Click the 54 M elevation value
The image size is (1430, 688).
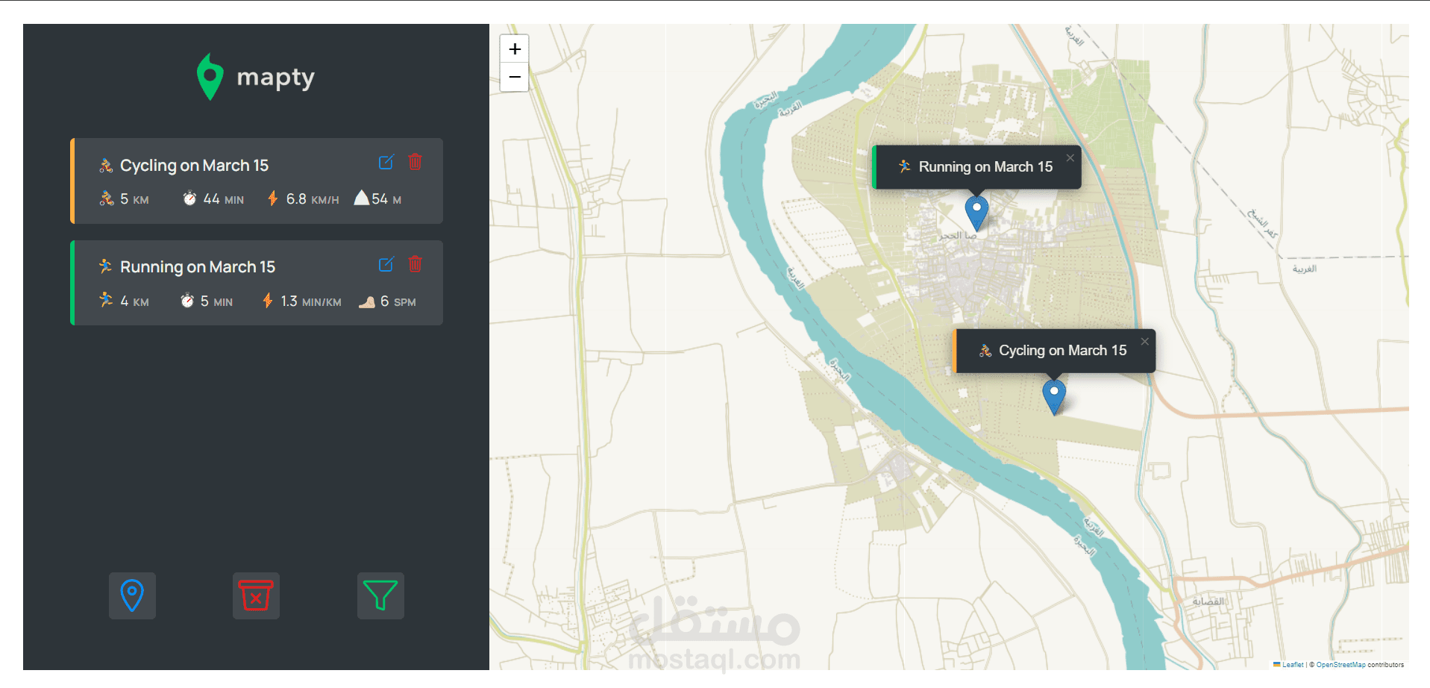pyautogui.click(x=386, y=199)
